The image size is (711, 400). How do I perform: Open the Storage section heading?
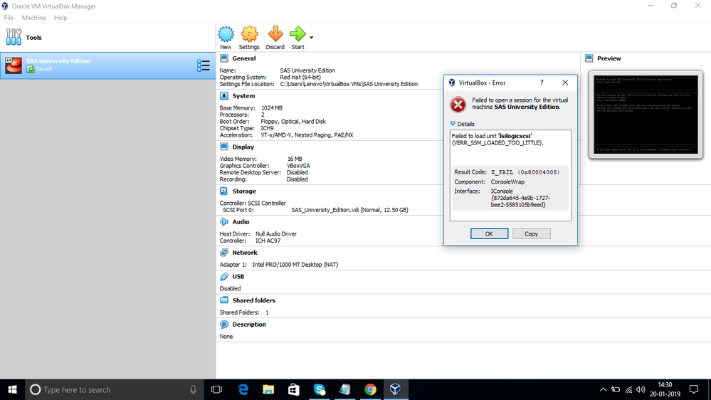(x=244, y=191)
